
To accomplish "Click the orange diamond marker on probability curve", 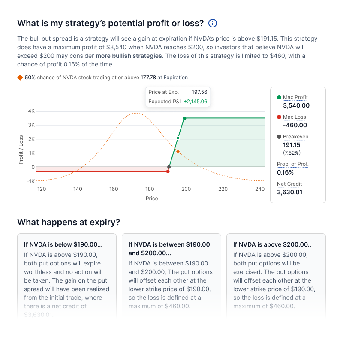I will 178,151.
